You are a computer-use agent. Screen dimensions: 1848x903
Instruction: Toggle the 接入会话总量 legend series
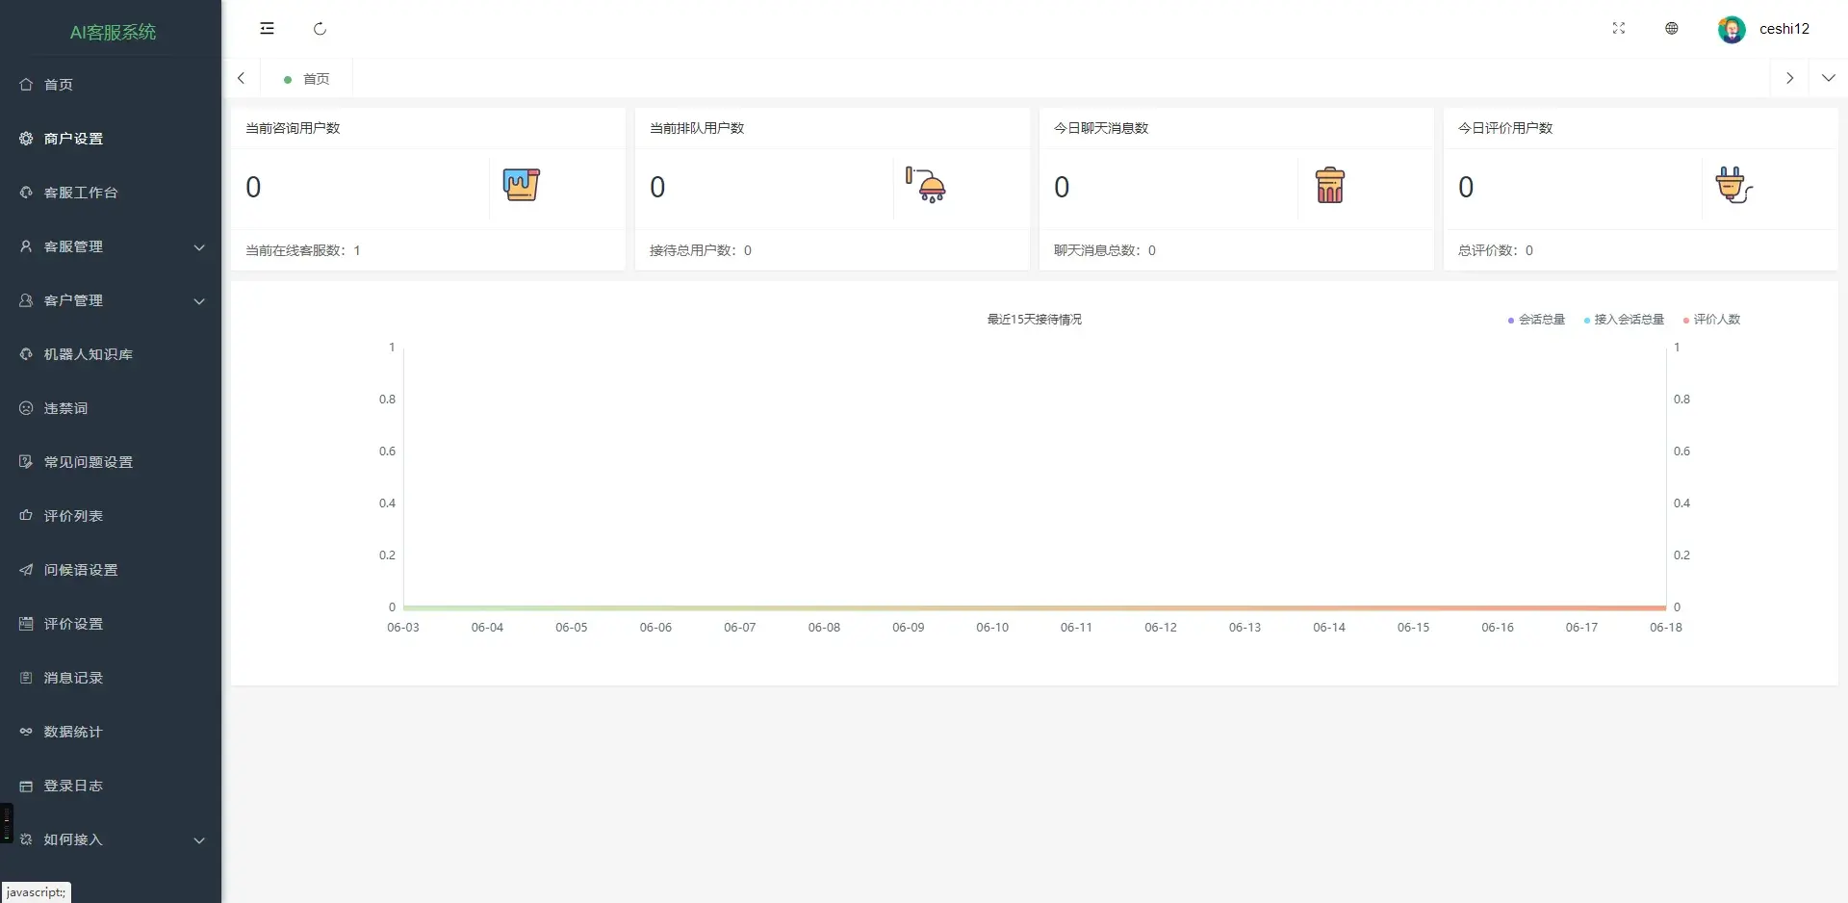(x=1624, y=320)
